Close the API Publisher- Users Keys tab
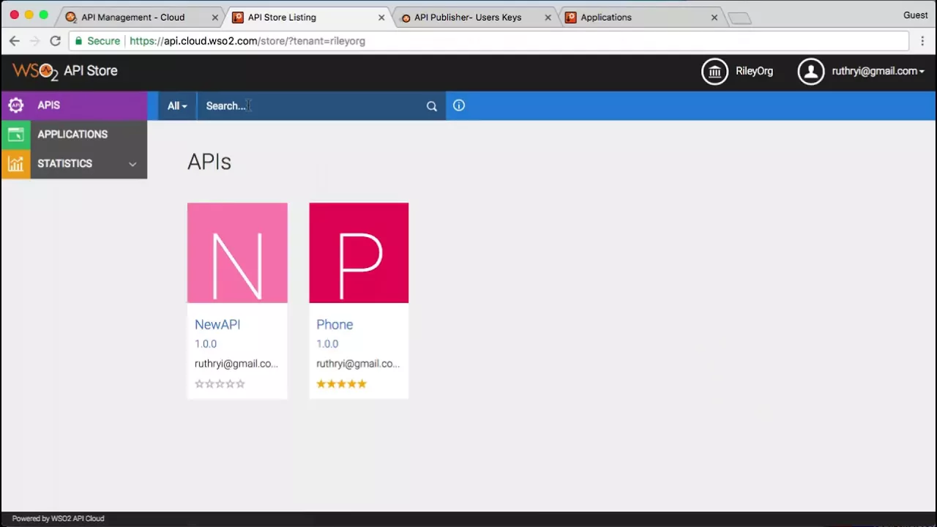937x527 pixels. coord(548,17)
